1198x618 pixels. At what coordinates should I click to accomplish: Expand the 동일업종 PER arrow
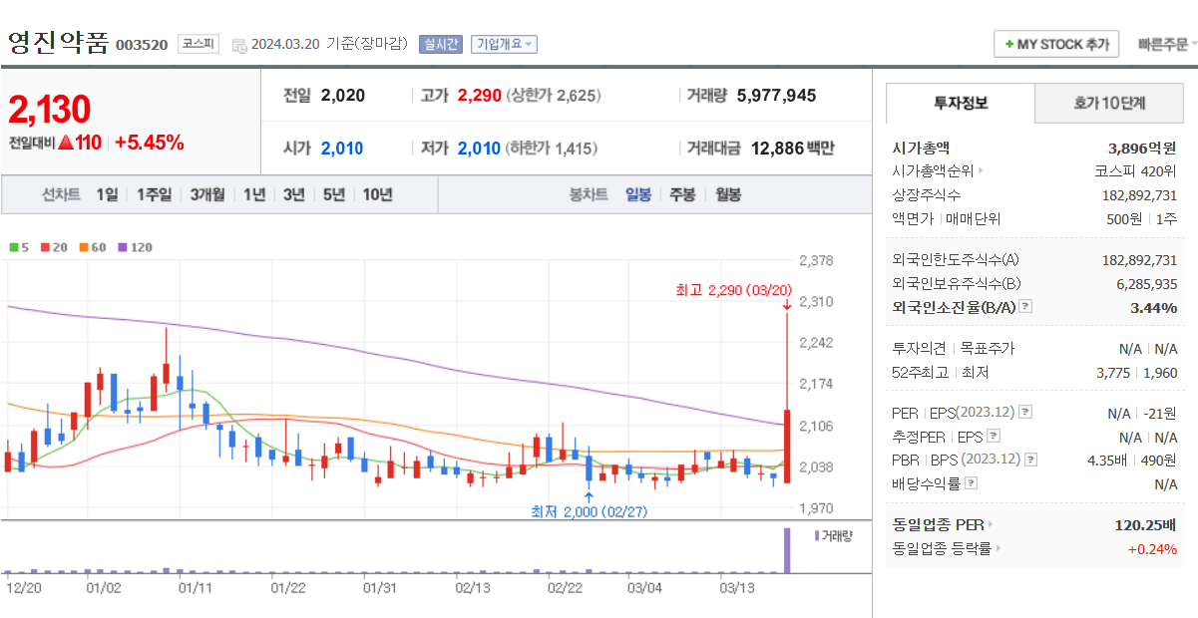[991, 524]
